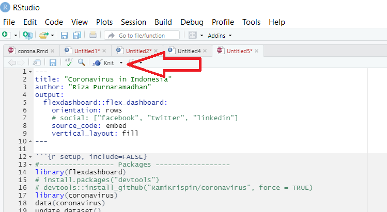Click the source_code: embed line
The height and width of the screenshot is (212, 387).
tap(89, 126)
